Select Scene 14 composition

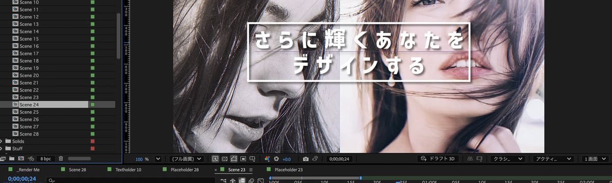tap(29, 32)
